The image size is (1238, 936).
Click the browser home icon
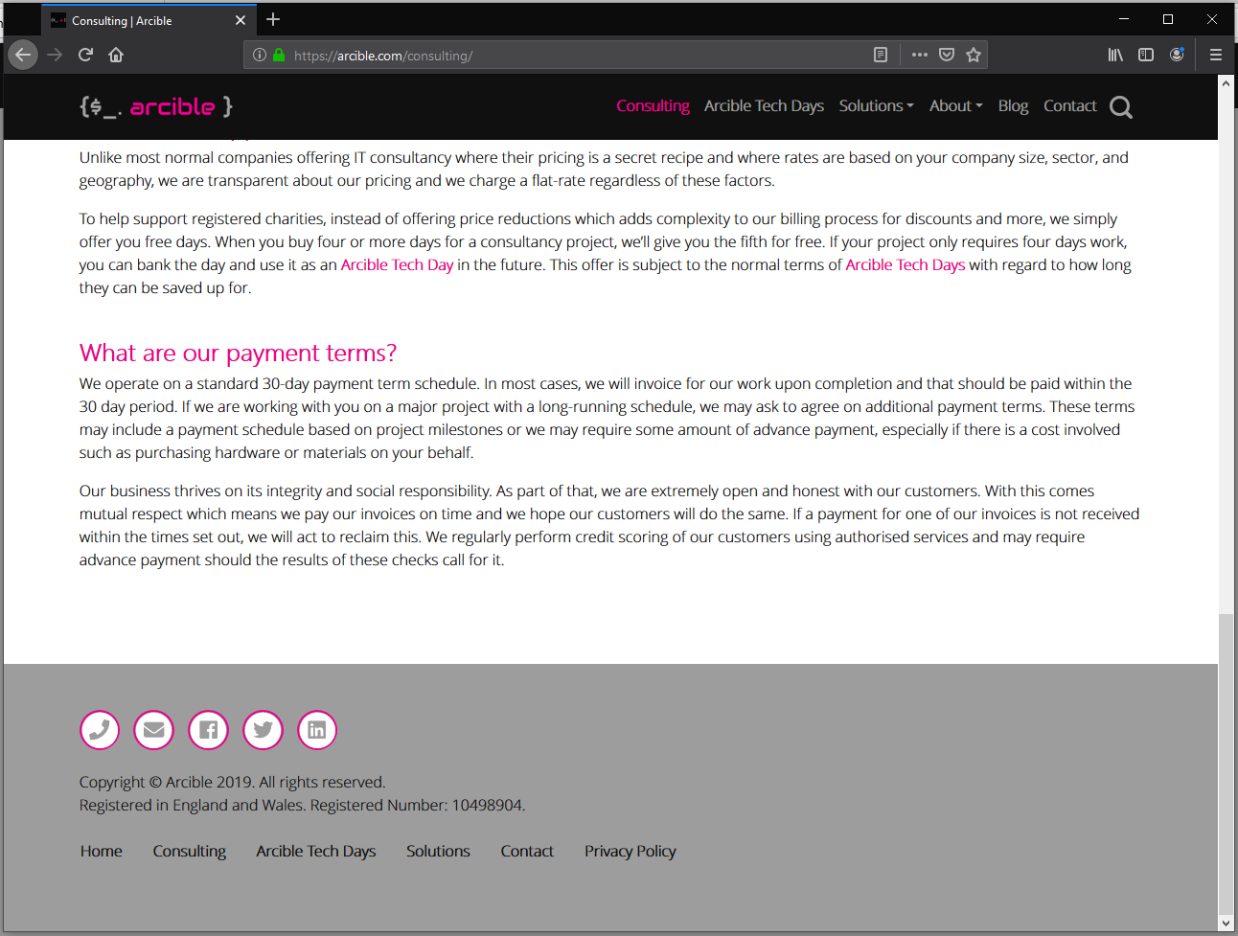[x=115, y=55]
